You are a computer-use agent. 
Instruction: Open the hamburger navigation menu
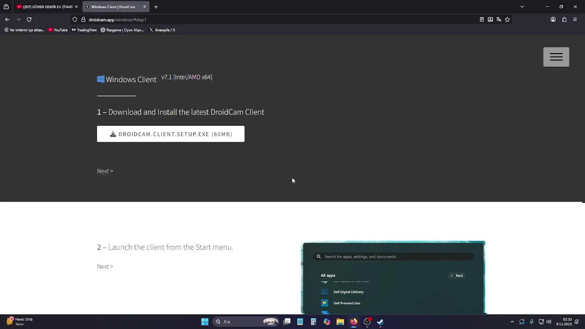(x=556, y=57)
